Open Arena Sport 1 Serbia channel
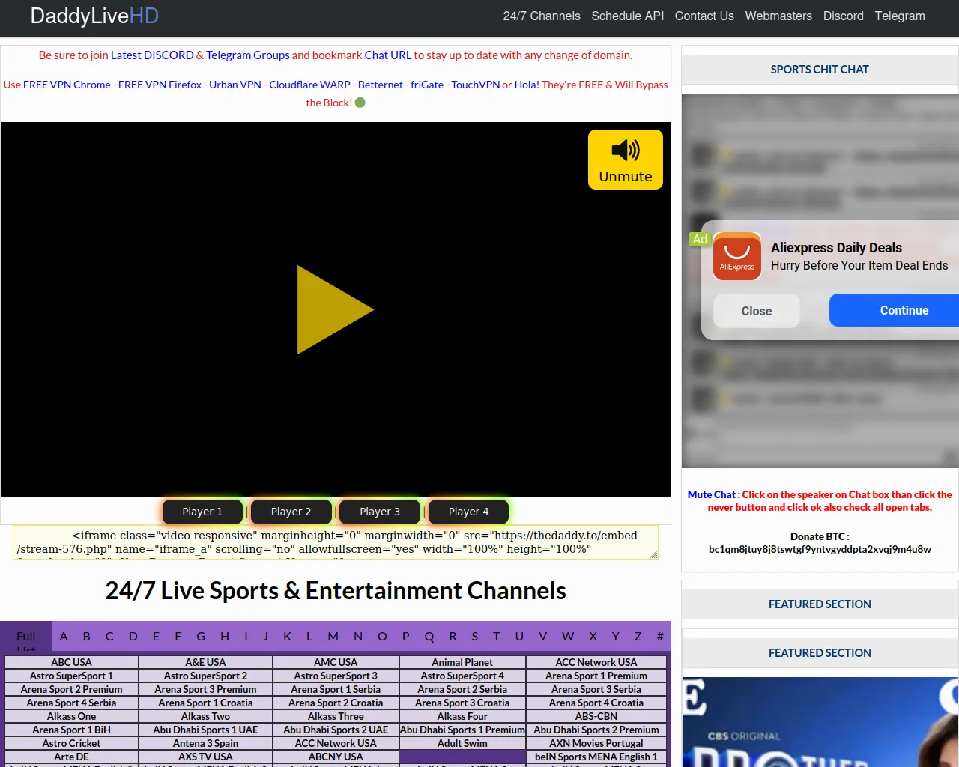The height and width of the screenshot is (767, 959). [336, 689]
